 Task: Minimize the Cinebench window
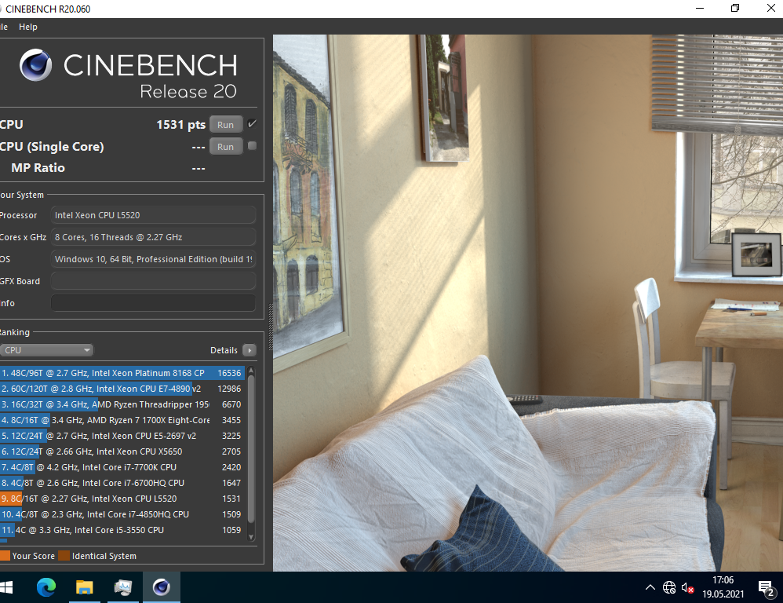700,9
